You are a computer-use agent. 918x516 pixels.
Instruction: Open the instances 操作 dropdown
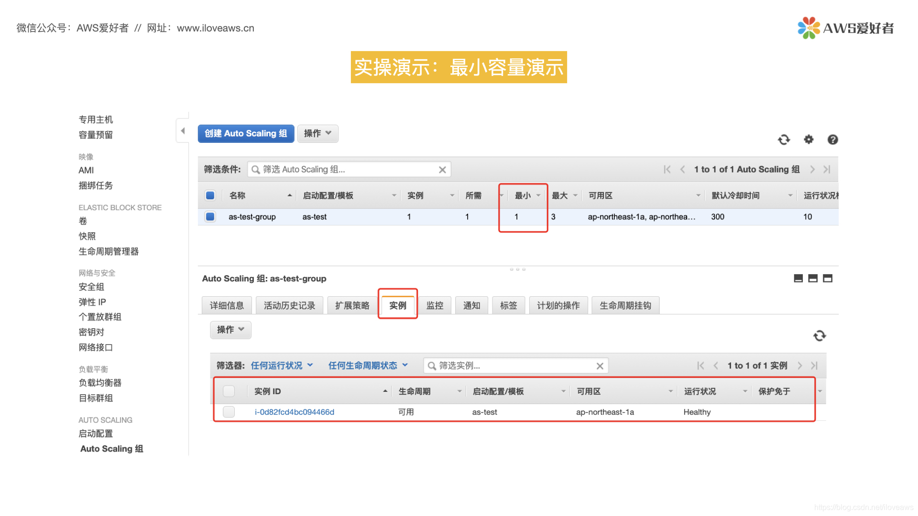point(230,330)
